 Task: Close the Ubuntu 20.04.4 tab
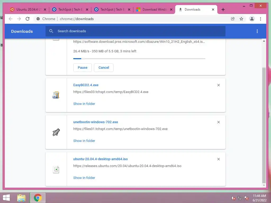[45, 10]
